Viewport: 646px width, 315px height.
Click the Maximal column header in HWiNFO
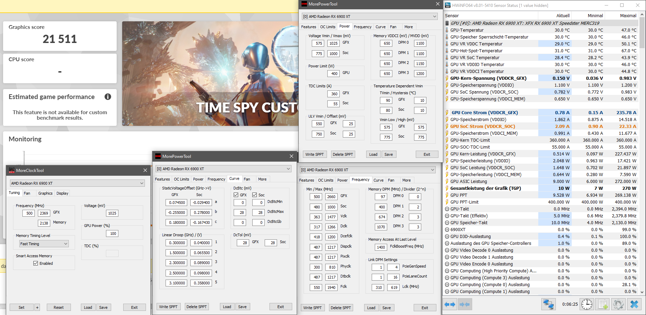pyautogui.click(x=628, y=15)
